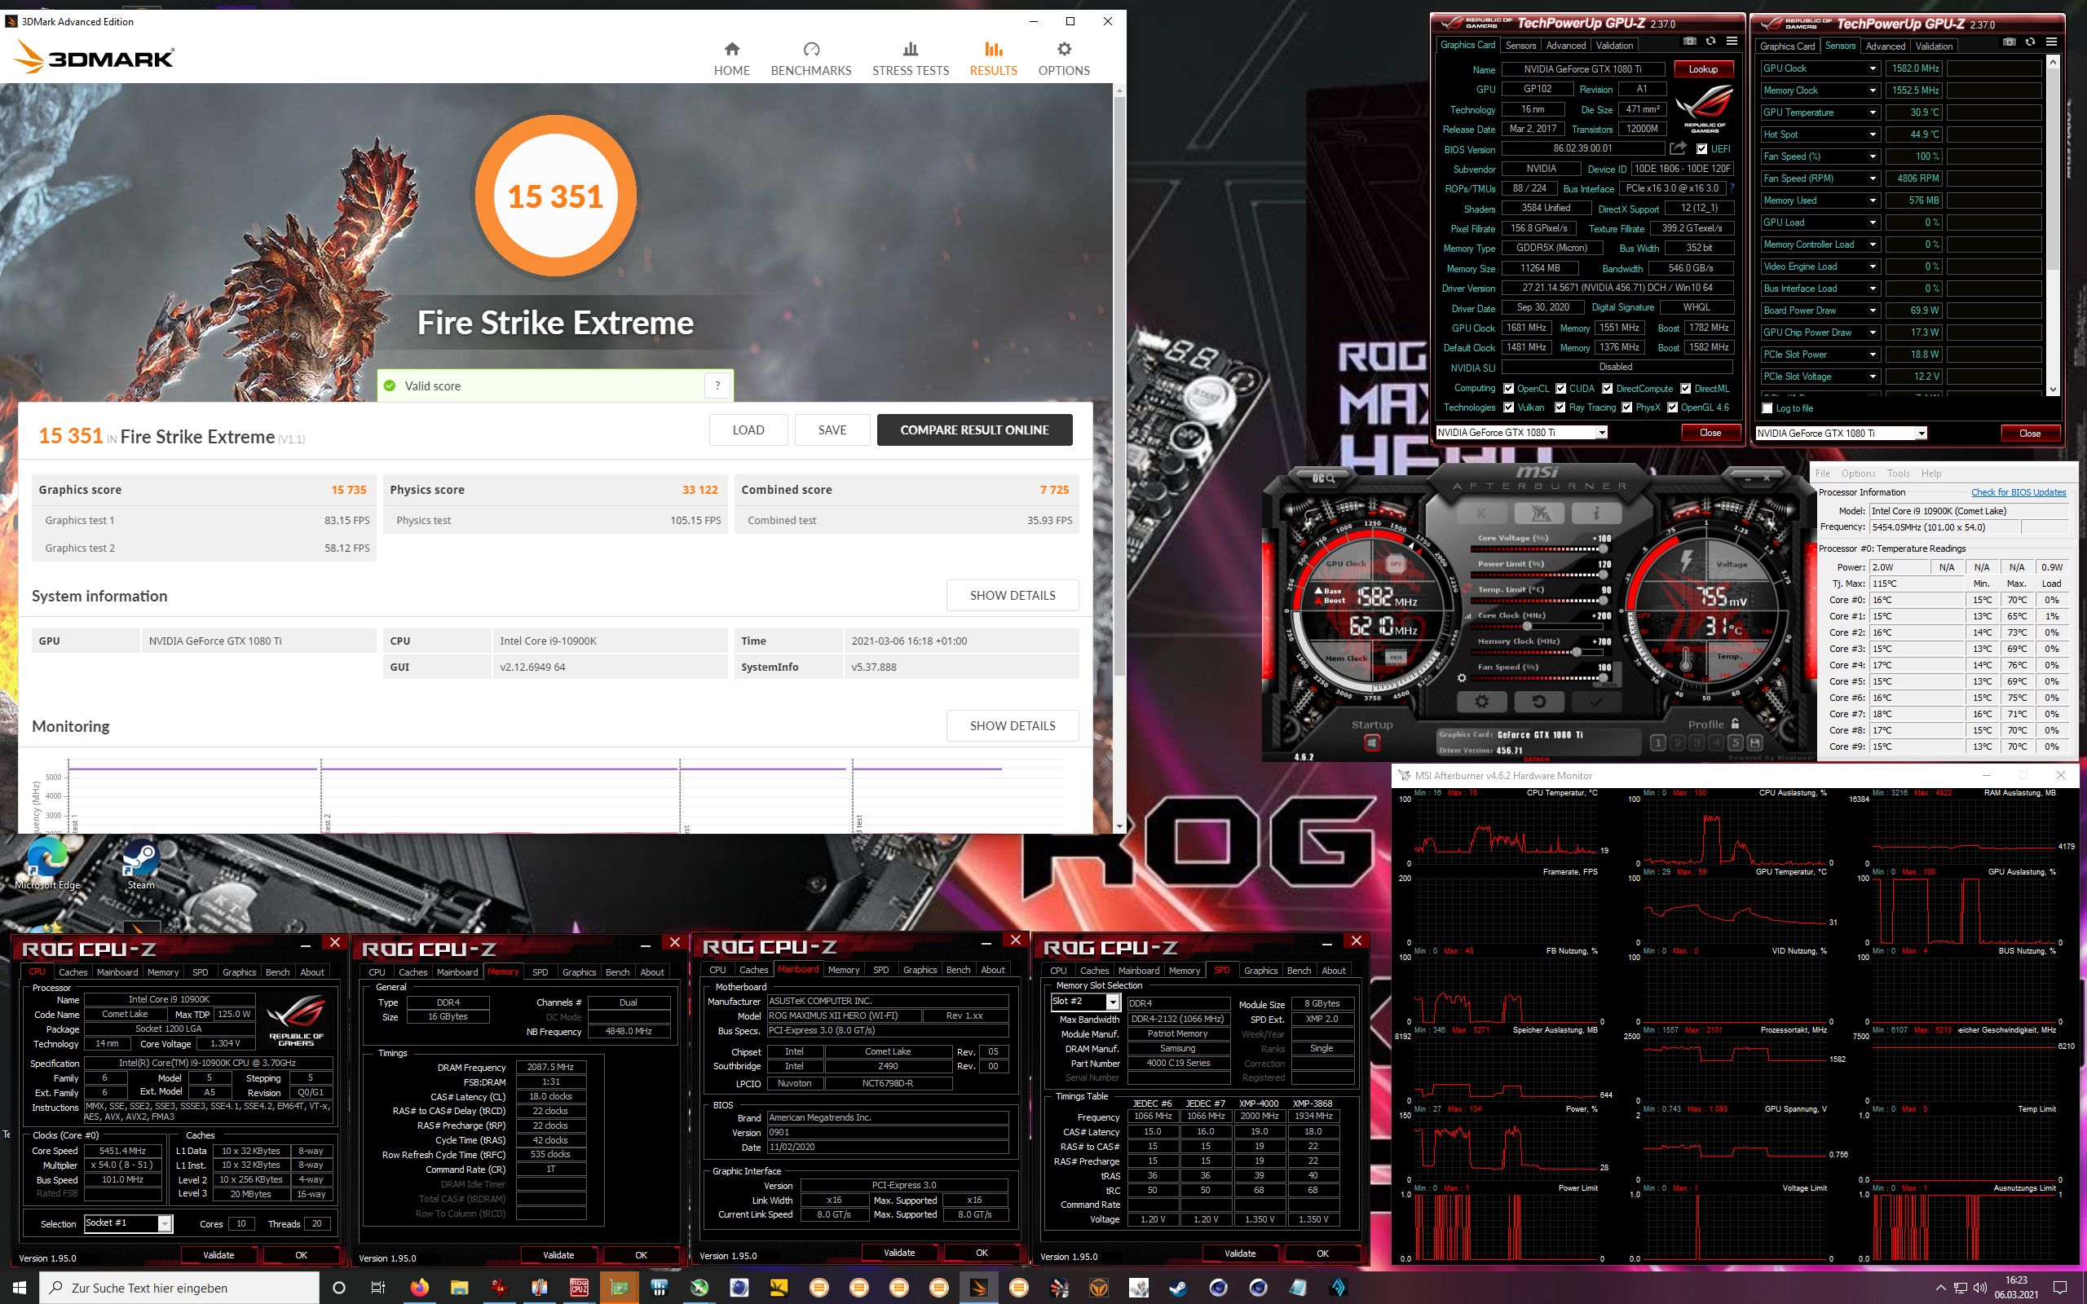Click the SAVE button in 3DMark
Image resolution: width=2087 pixels, height=1304 pixels.
coord(832,430)
